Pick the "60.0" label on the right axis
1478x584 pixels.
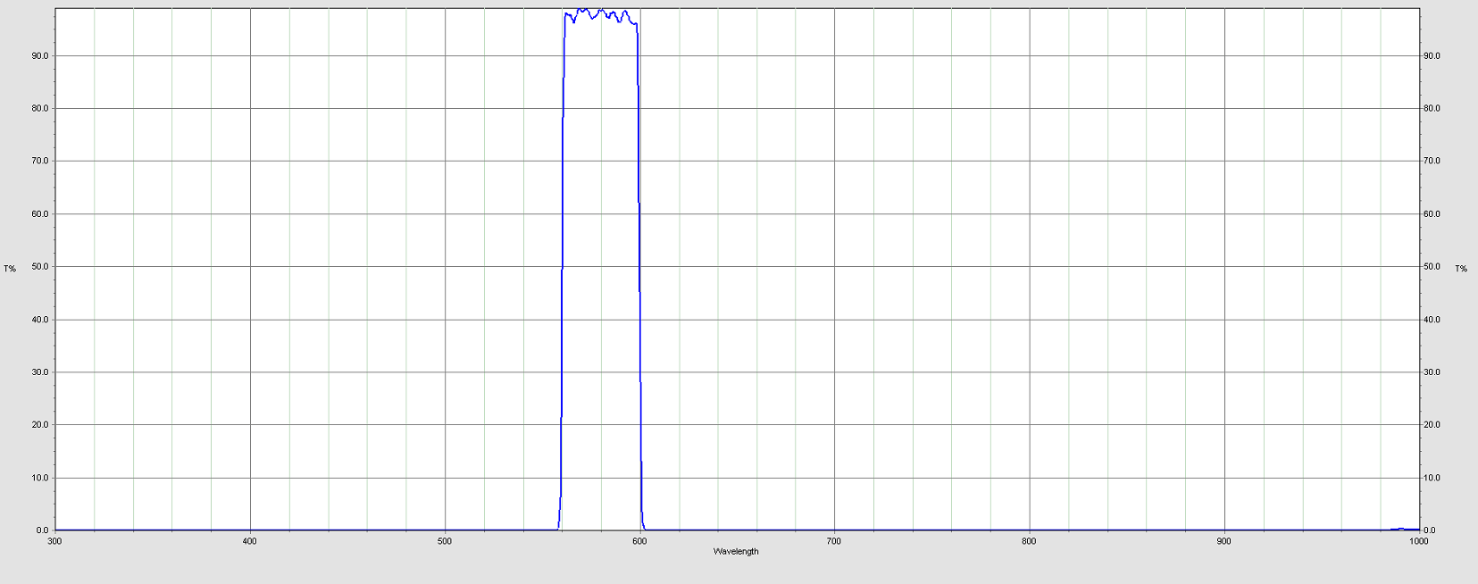(1432, 214)
